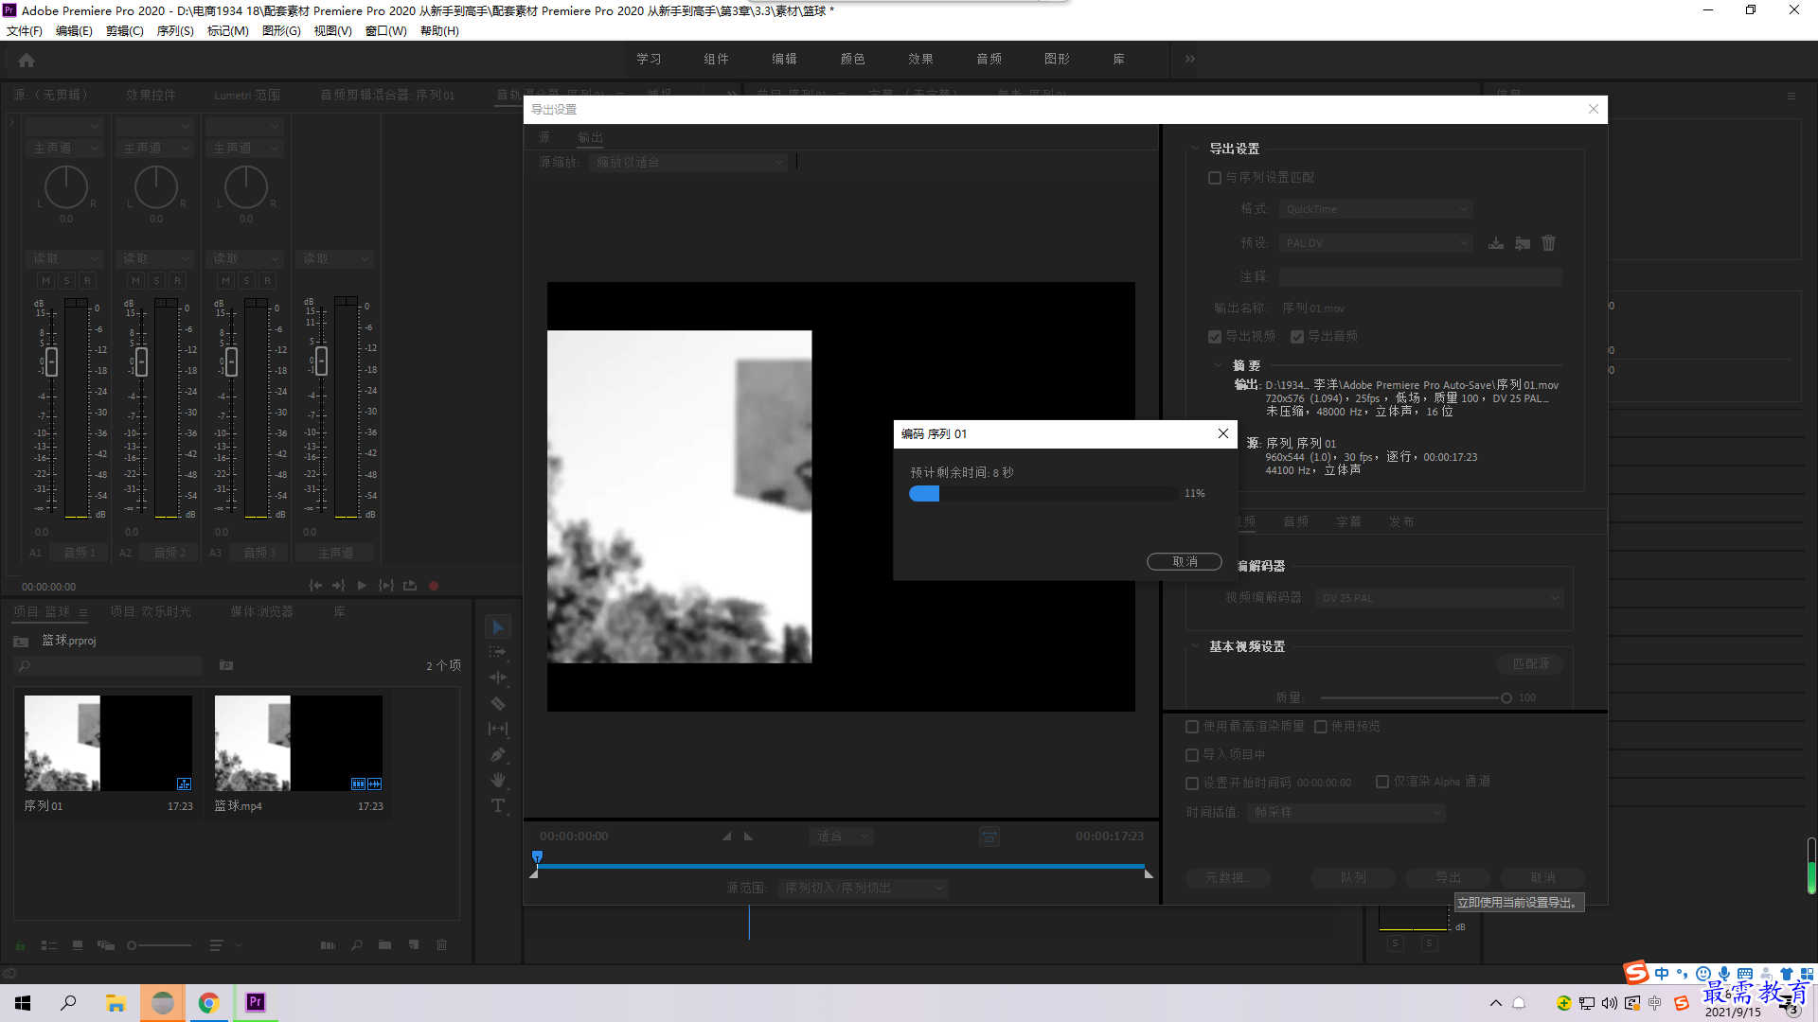Viewport: 1818px width, 1022px height.
Task: Switch to the 音频 tab in export settings
Action: click(x=1296, y=521)
